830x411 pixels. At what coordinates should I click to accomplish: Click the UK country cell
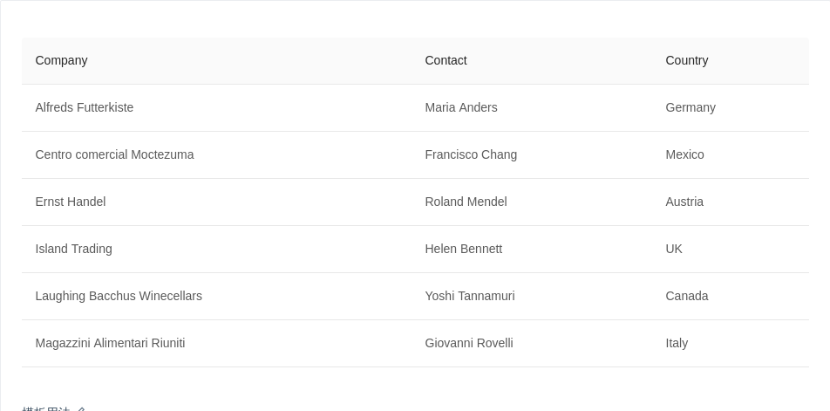click(x=674, y=249)
